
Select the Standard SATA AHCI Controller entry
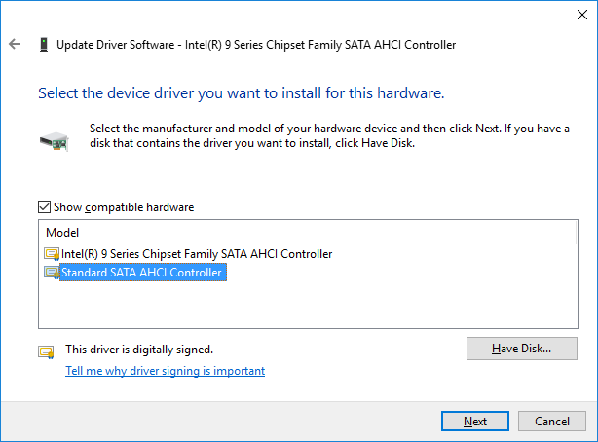(142, 274)
